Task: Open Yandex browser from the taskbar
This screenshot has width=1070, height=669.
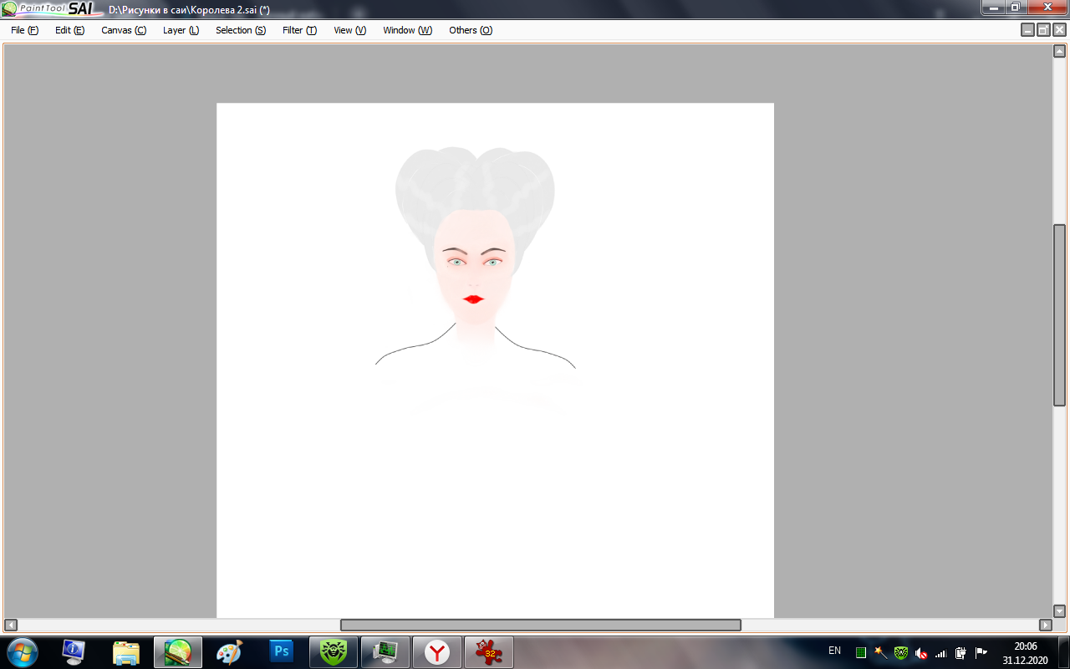Action: pyautogui.click(x=436, y=651)
